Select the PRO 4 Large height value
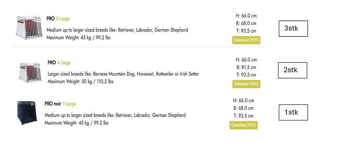341x147 pixels. point(246,60)
